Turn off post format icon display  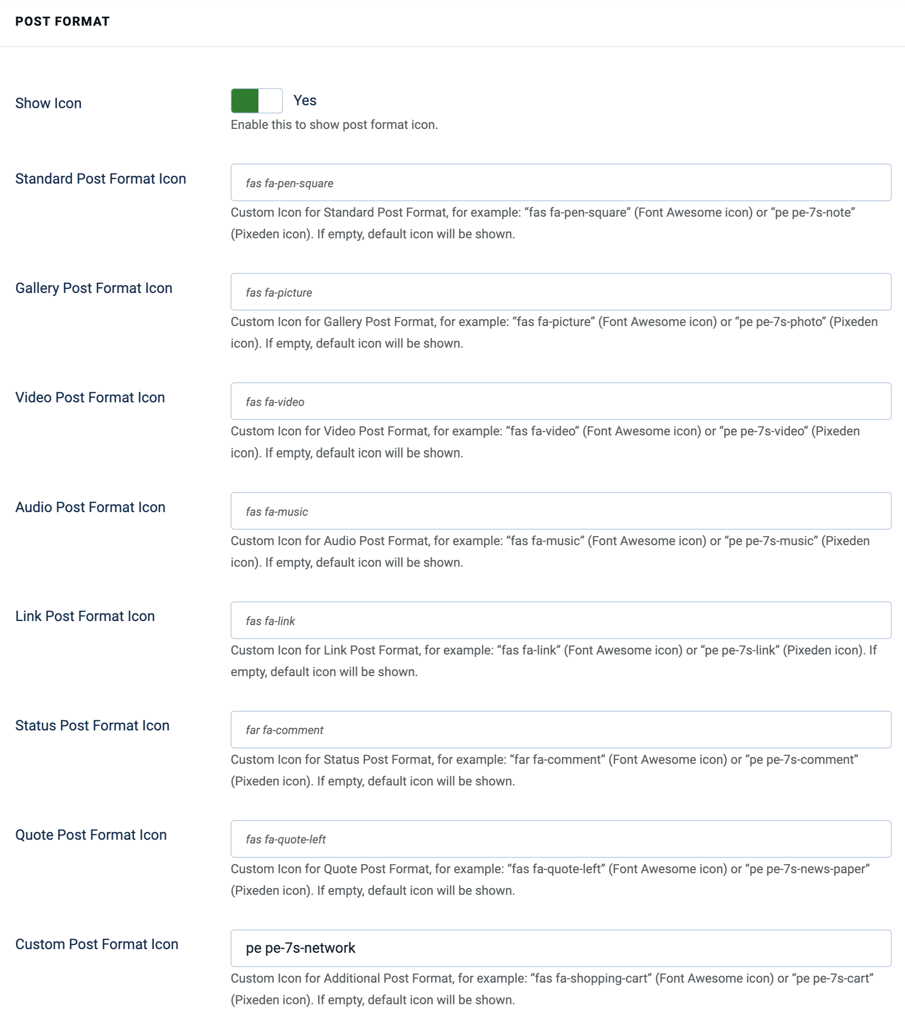256,100
